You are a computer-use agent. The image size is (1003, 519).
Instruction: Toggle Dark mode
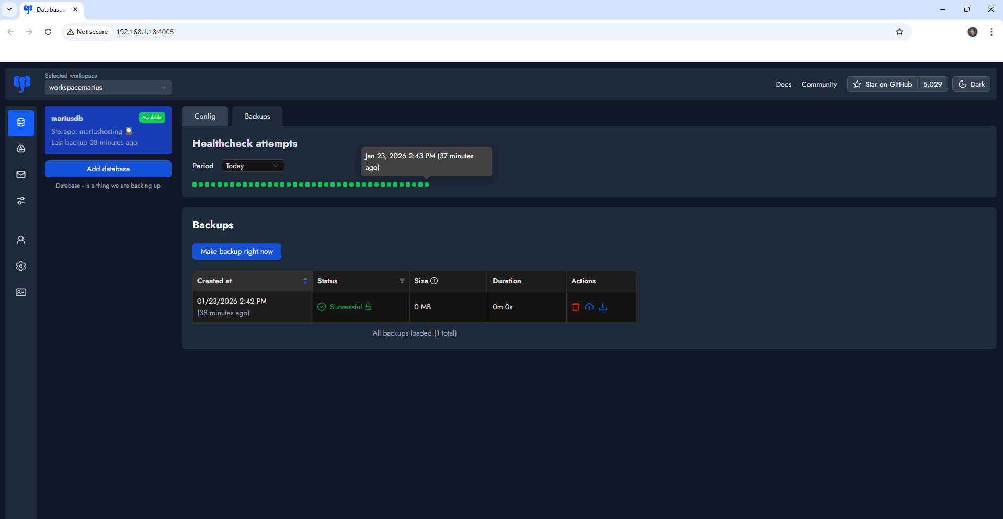971,84
